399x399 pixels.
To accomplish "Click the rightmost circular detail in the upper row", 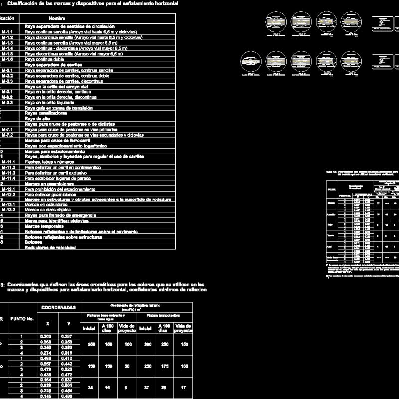I will [x=352, y=22].
